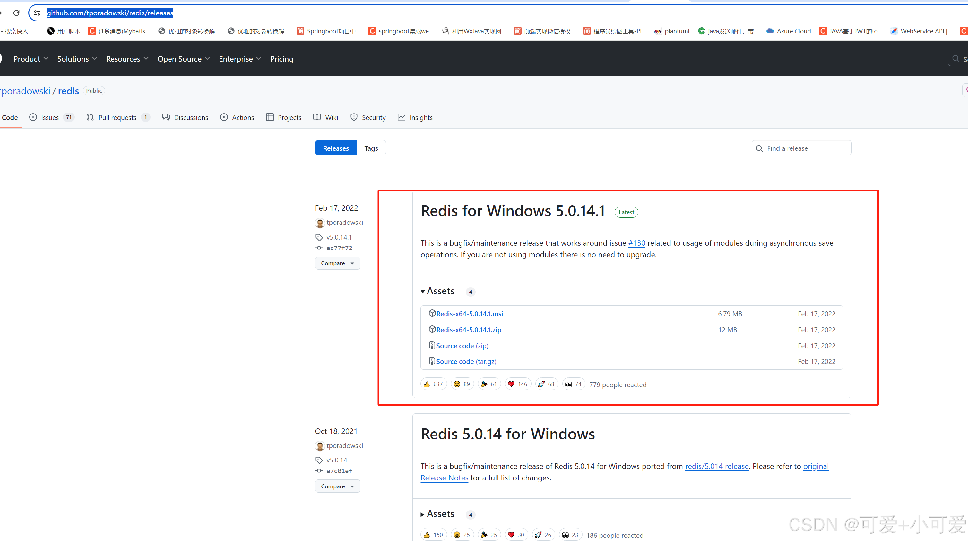
Task: Toggle the heart reaction on 5.0.14.1
Action: pyautogui.click(x=517, y=384)
